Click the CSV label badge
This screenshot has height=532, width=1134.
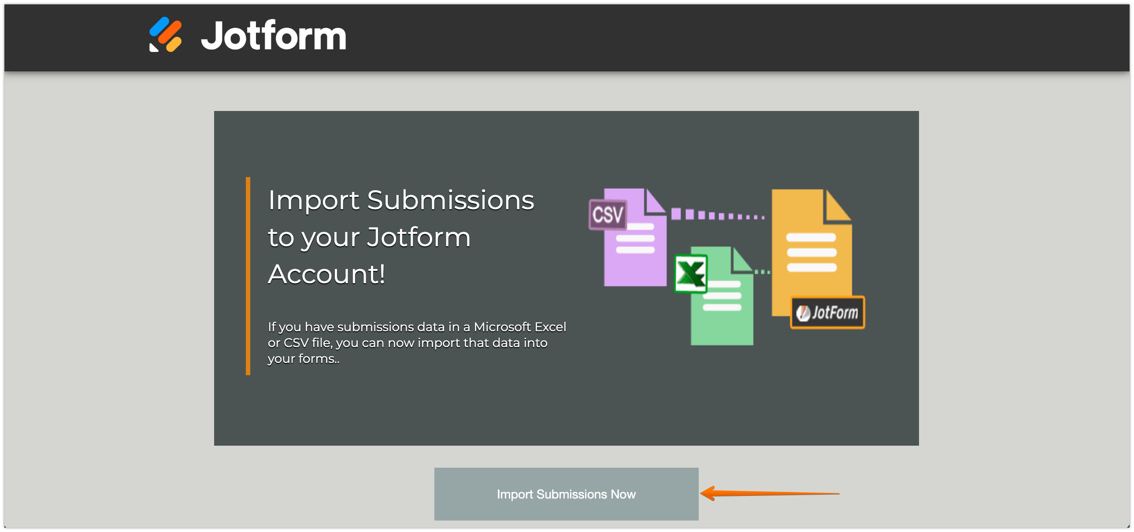click(x=608, y=215)
